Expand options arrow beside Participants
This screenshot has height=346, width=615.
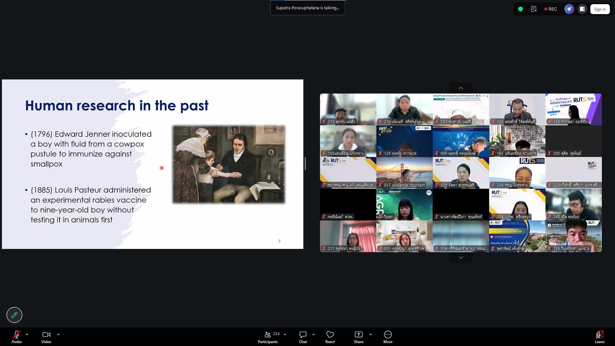pyautogui.click(x=285, y=334)
